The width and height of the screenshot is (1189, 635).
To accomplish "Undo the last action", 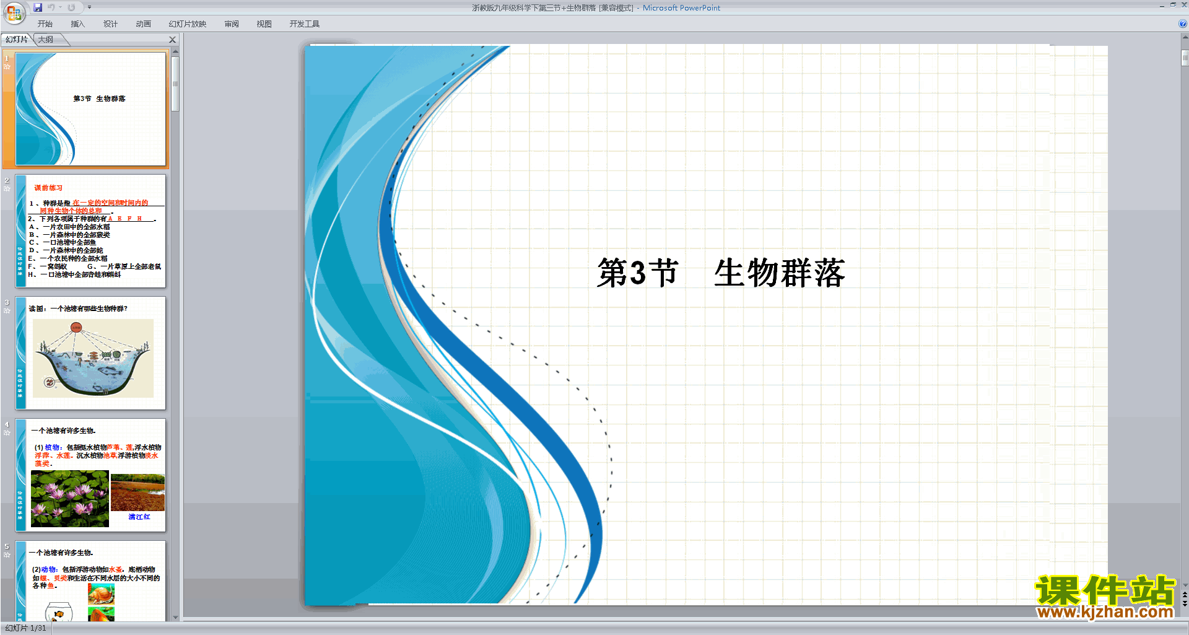I will pos(51,7).
